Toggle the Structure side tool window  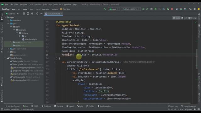2,28
